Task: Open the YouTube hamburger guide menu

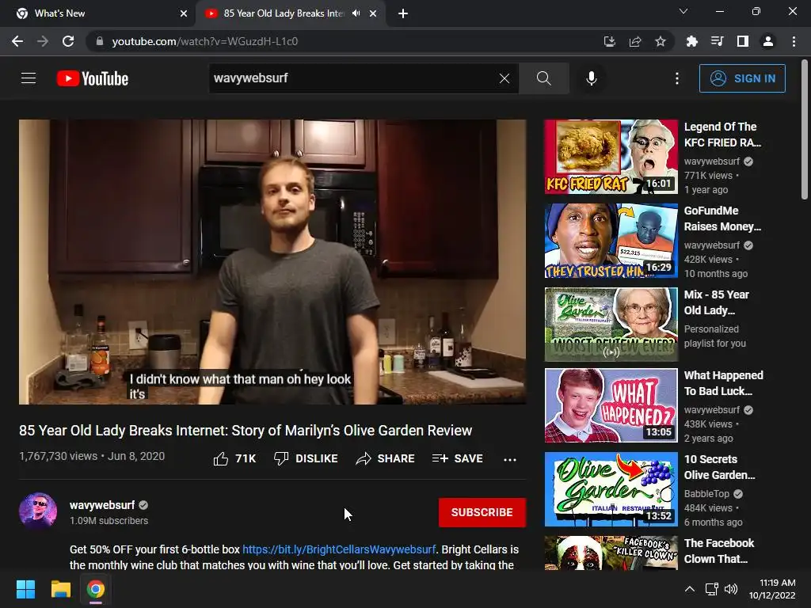Action: pos(29,78)
